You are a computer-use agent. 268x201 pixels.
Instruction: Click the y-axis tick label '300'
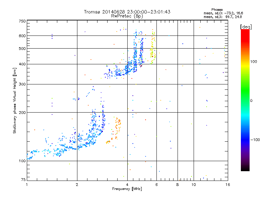tap(22, 84)
